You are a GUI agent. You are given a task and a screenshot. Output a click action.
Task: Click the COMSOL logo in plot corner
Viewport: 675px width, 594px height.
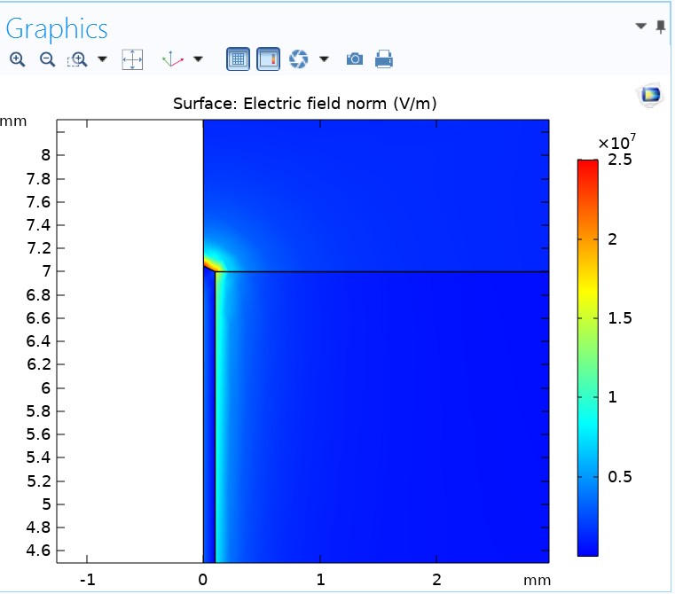650,95
